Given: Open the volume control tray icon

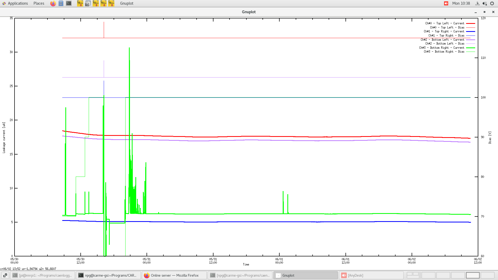Looking at the screenshot, I should tap(485, 3).
